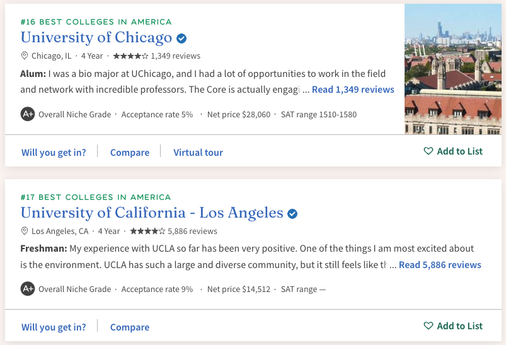Click Will you get in? for Chicago
Screen dimensions: 506x345
[x=54, y=153]
